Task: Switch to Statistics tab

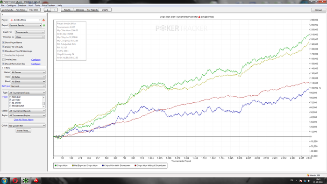Action: pyautogui.click(x=80, y=10)
